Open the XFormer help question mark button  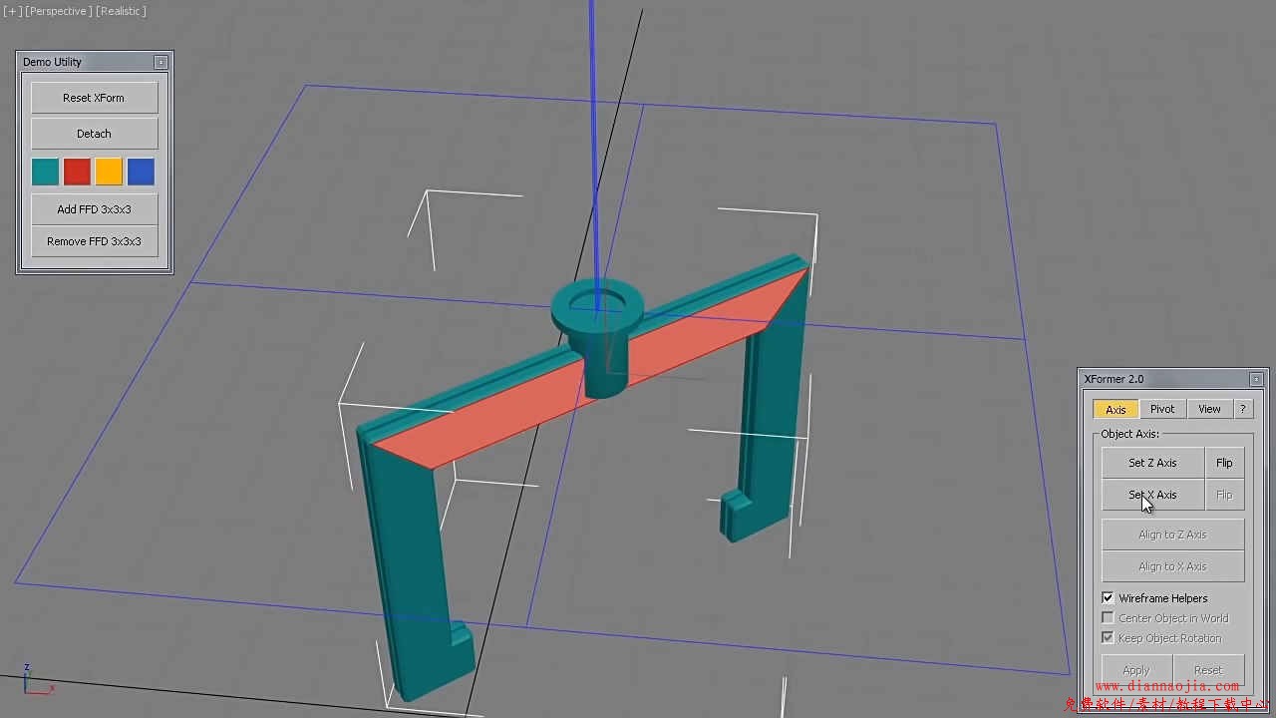click(x=1242, y=409)
